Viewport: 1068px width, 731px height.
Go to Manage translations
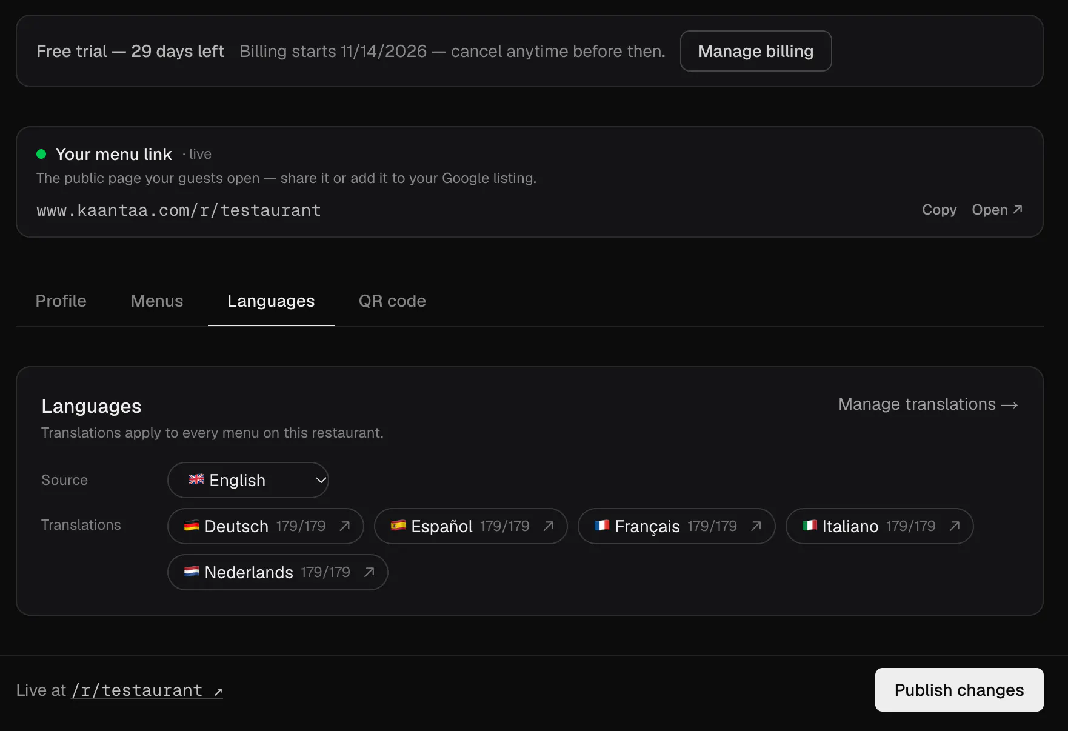(928, 404)
